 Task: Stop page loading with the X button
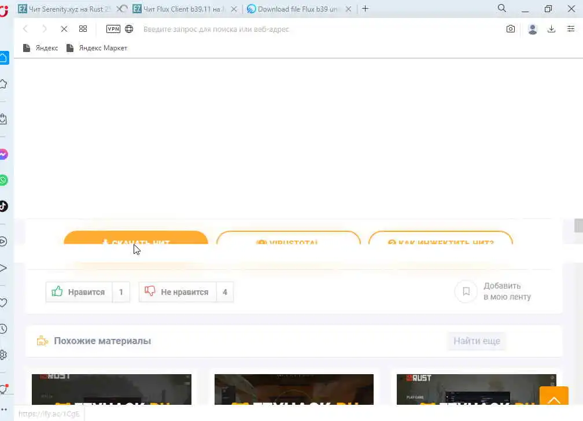tap(64, 29)
